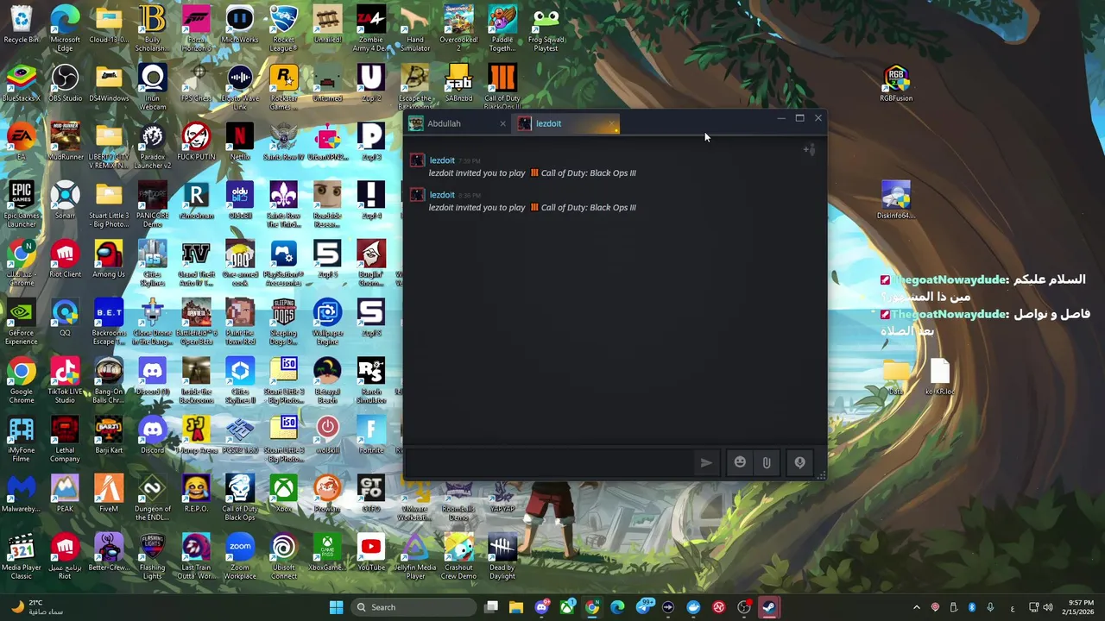1105x621 pixels.
Task: Start voice chat with microphone icon
Action: point(799,463)
